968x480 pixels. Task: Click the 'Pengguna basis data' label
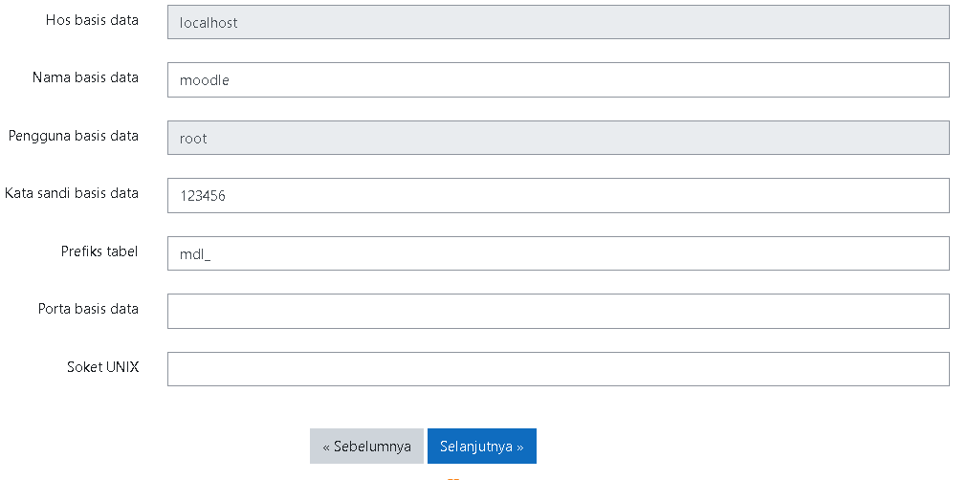[74, 136]
